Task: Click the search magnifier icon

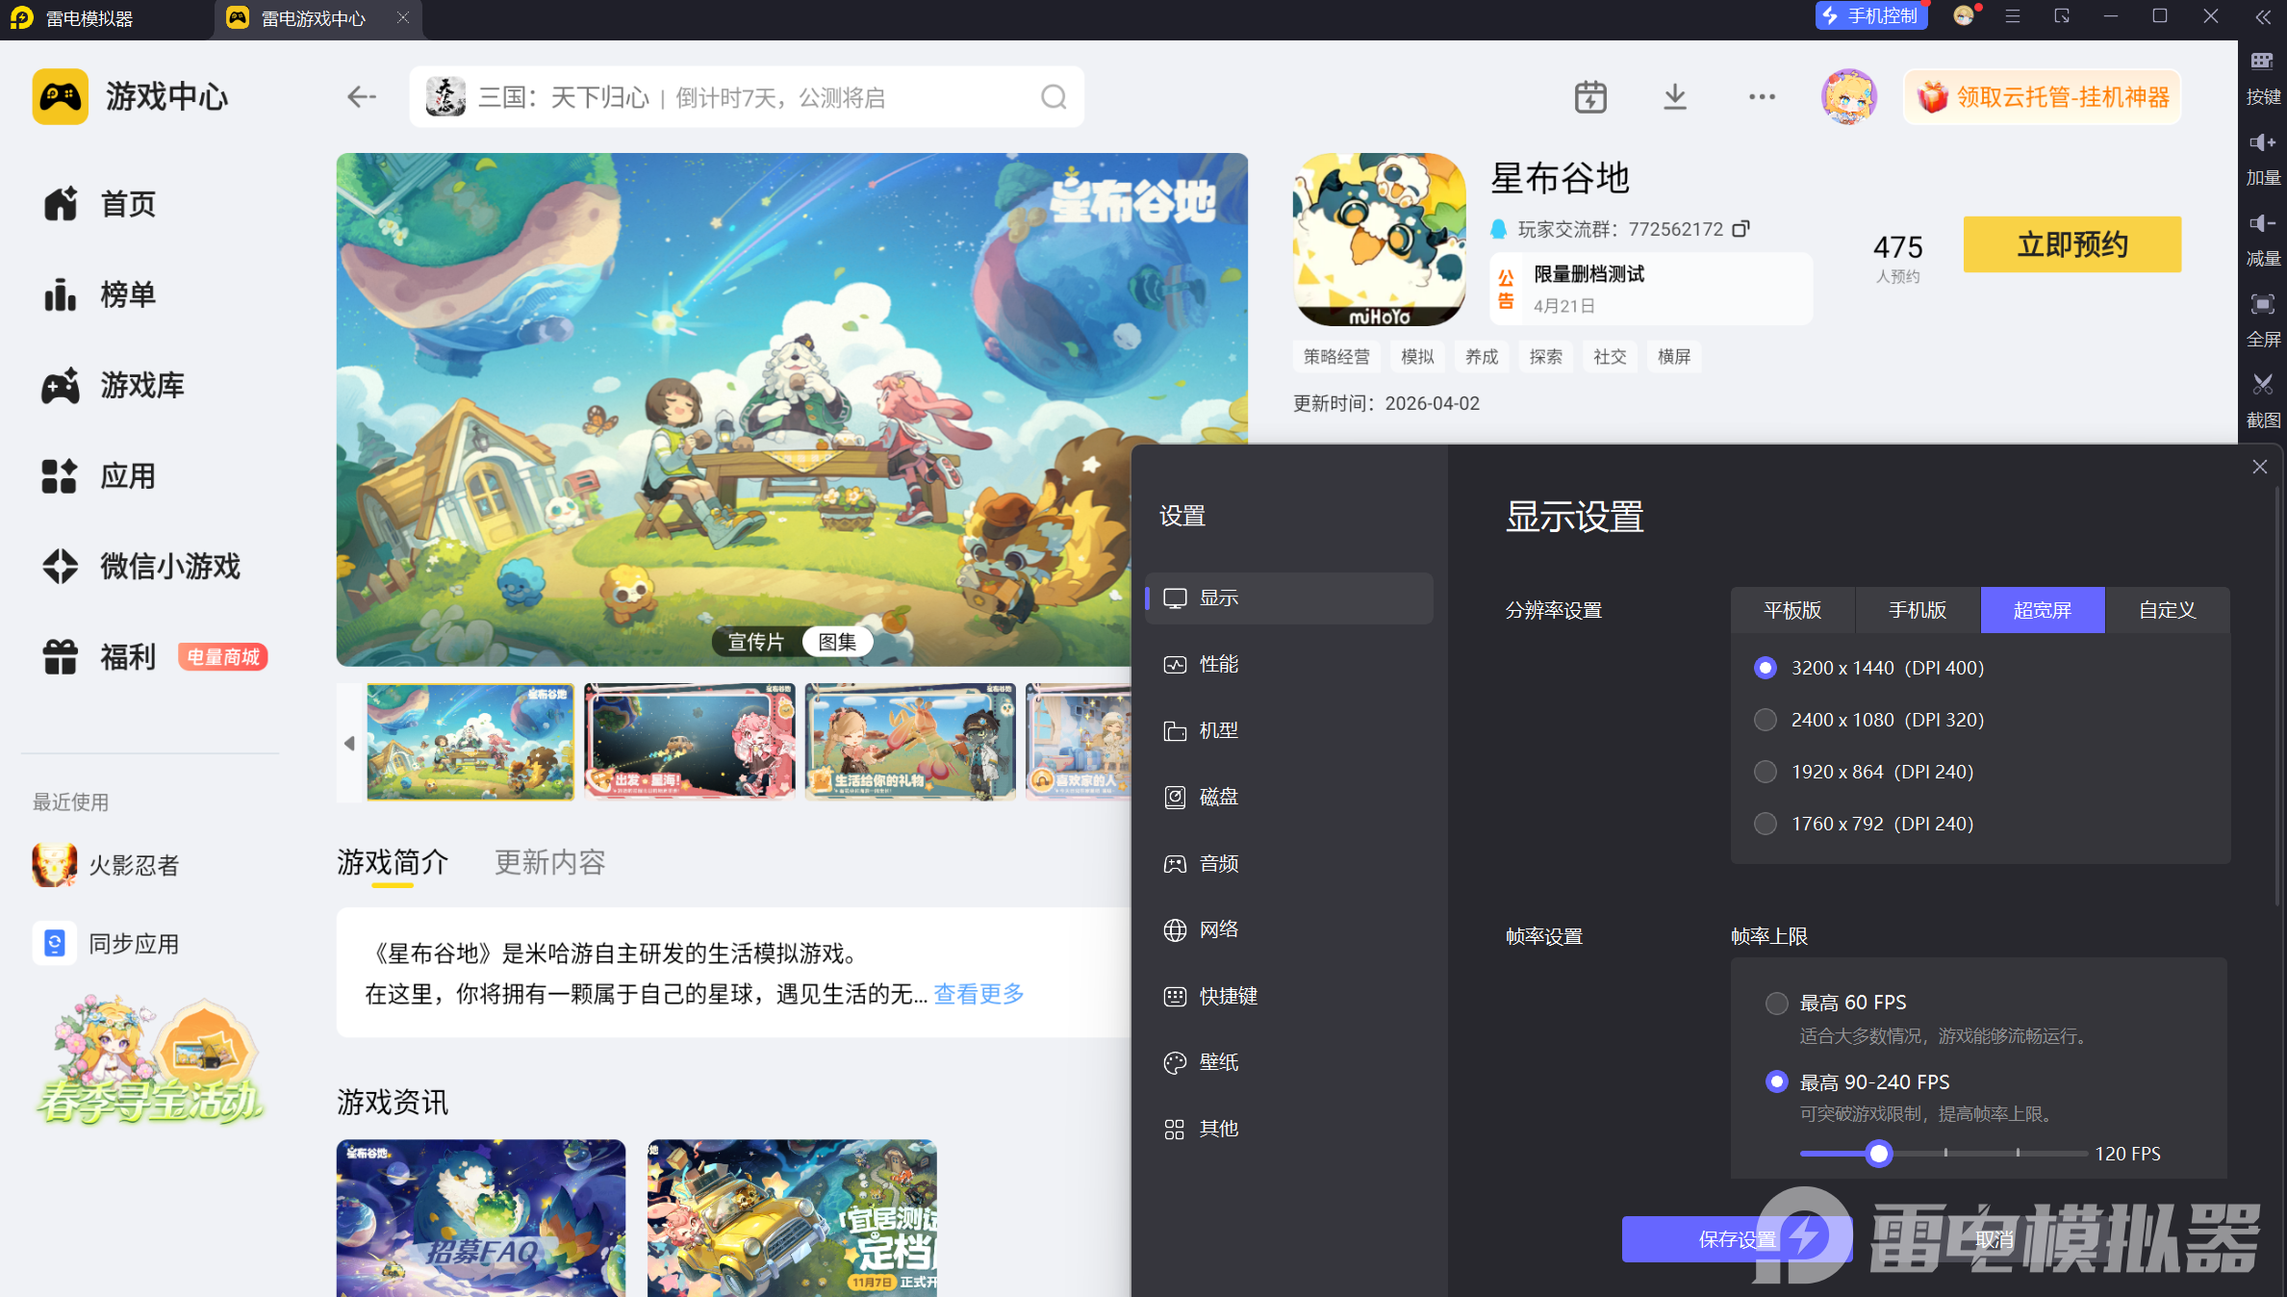Action: pos(1054,97)
